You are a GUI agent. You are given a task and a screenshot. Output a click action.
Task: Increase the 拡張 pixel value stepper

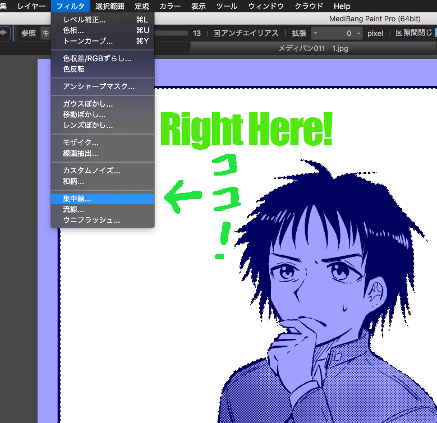358,33
